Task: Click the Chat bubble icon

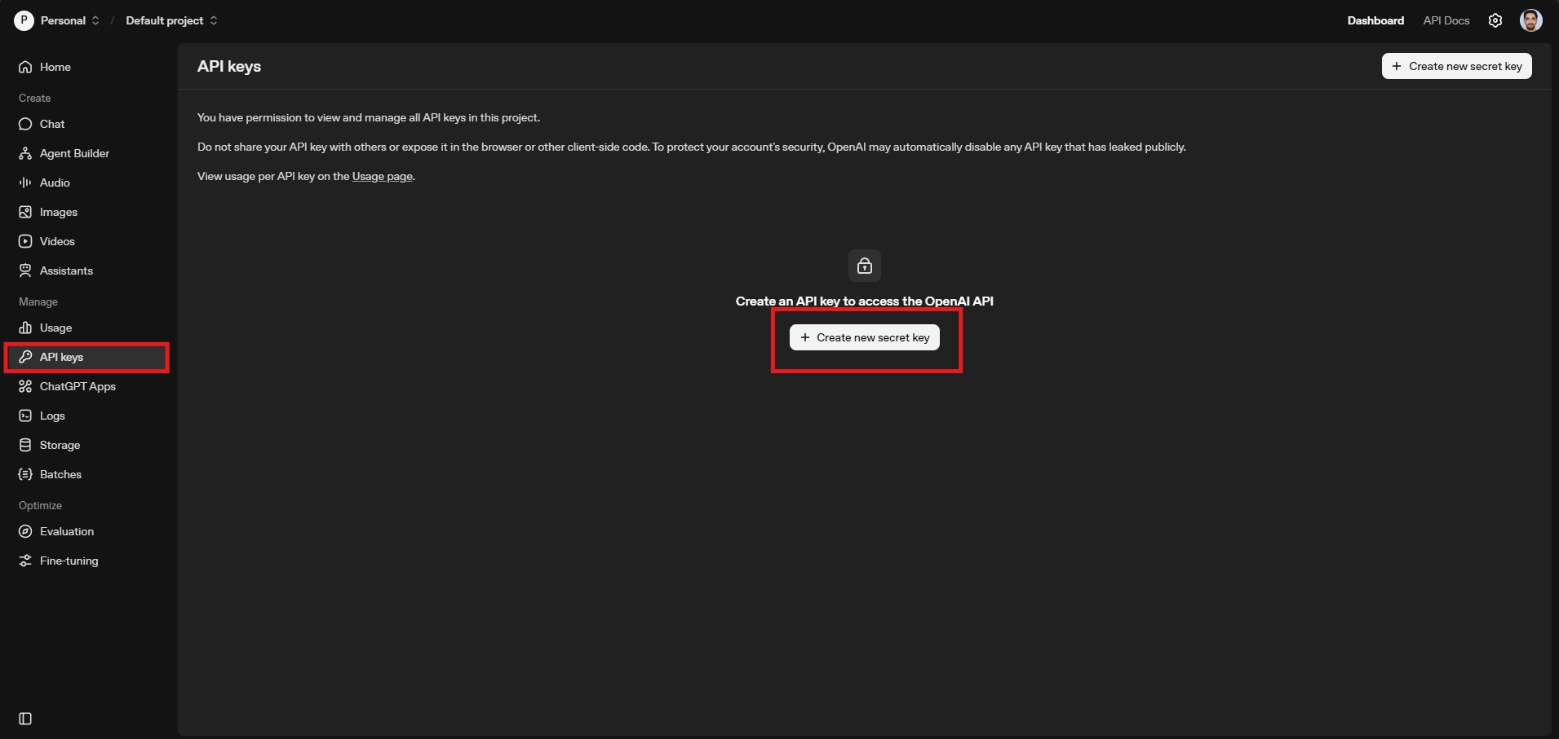Action: [x=25, y=124]
